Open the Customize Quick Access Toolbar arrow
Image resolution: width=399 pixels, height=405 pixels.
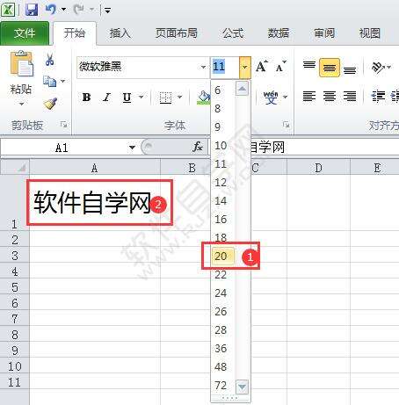pos(107,11)
